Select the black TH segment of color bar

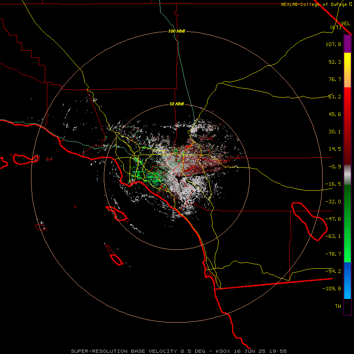tap(347, 306)
